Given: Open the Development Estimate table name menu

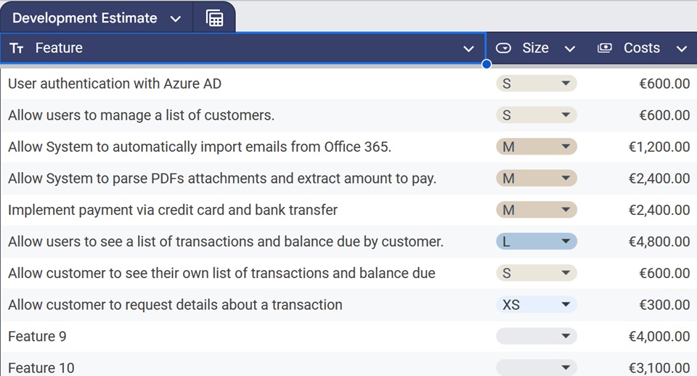Looking at the screenshot, I should point(175,19).
